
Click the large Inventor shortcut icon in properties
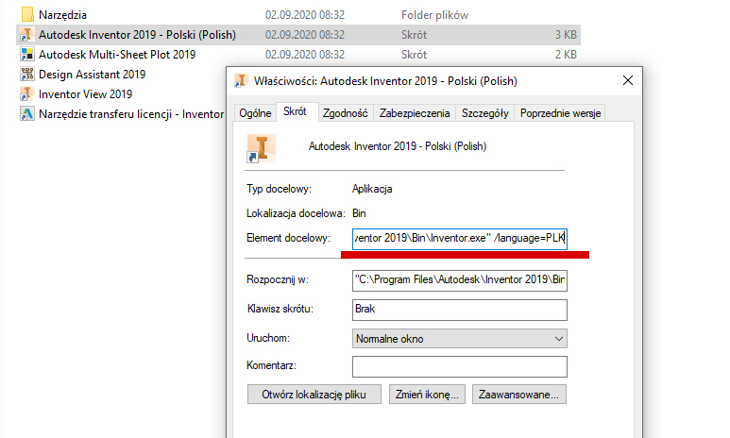coord(261,148)
